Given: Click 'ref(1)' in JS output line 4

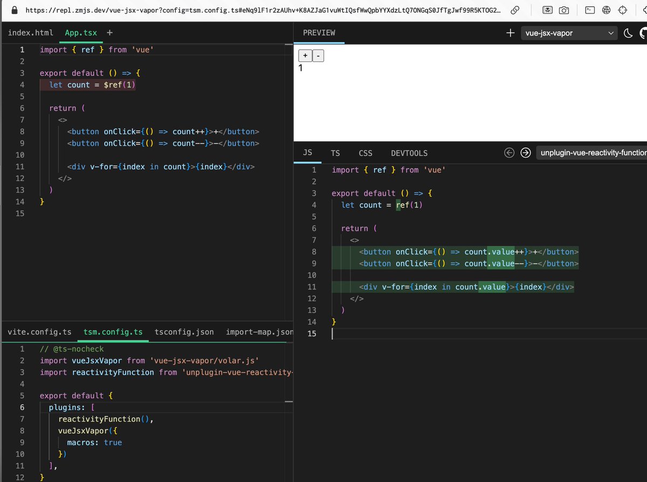Looking at the screenshot, I should (410, 205).
